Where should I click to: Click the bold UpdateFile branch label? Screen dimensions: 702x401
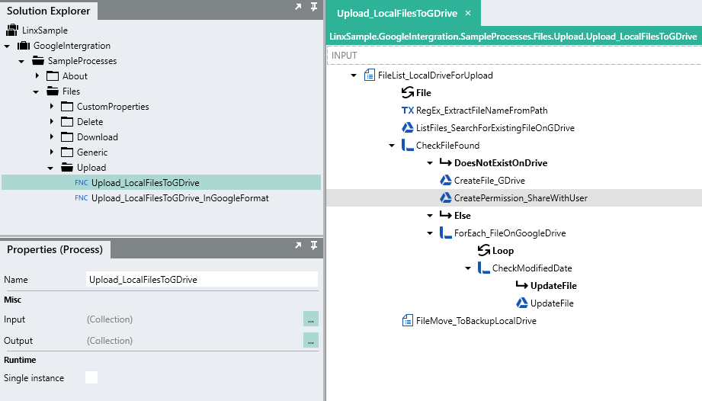(x=553, y=286)
